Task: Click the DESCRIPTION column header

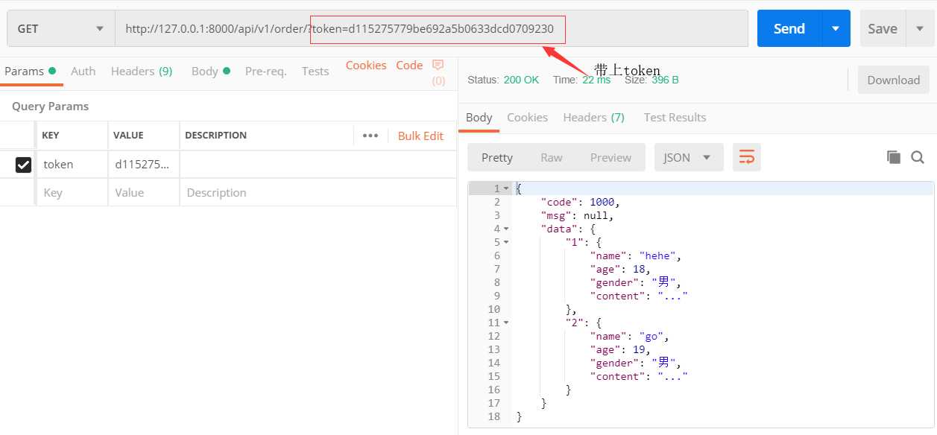Action: [215, 136]
